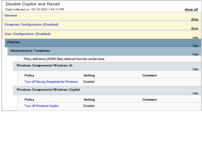The height and width of the screenshot is (158, 202).
Task: Click 'hide' in the User Configuration row
Action: click(x=195, y=37)
